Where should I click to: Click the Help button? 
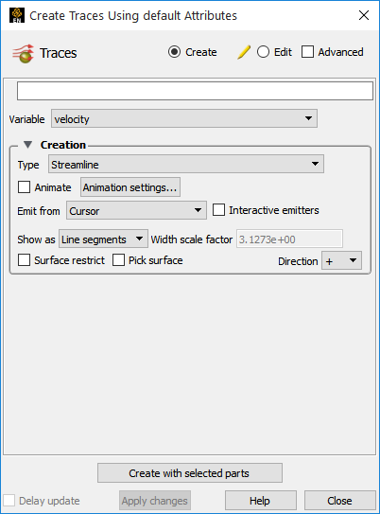[x=261, y=500]
